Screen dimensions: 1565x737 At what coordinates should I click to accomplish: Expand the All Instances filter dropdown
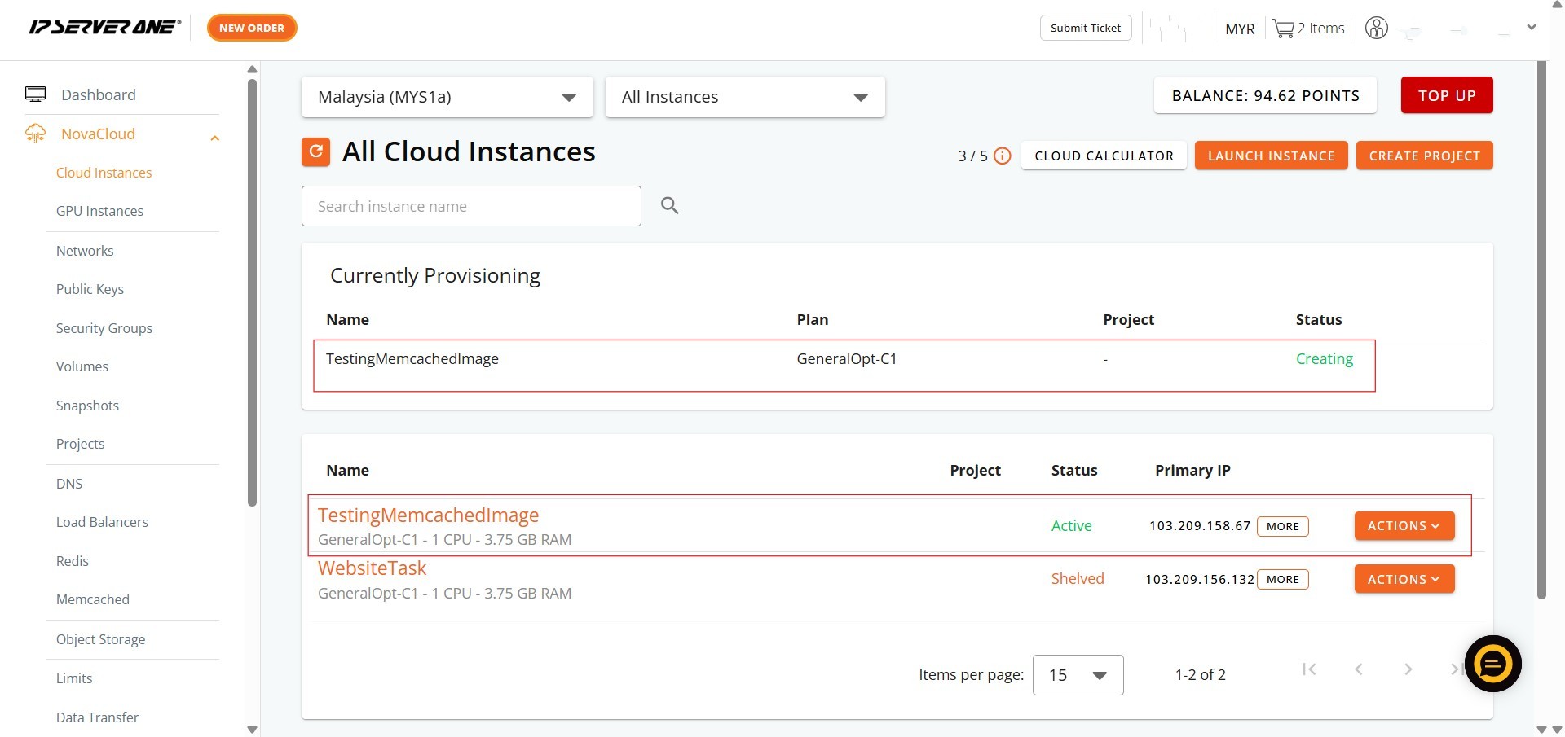[x=744, y=97]
